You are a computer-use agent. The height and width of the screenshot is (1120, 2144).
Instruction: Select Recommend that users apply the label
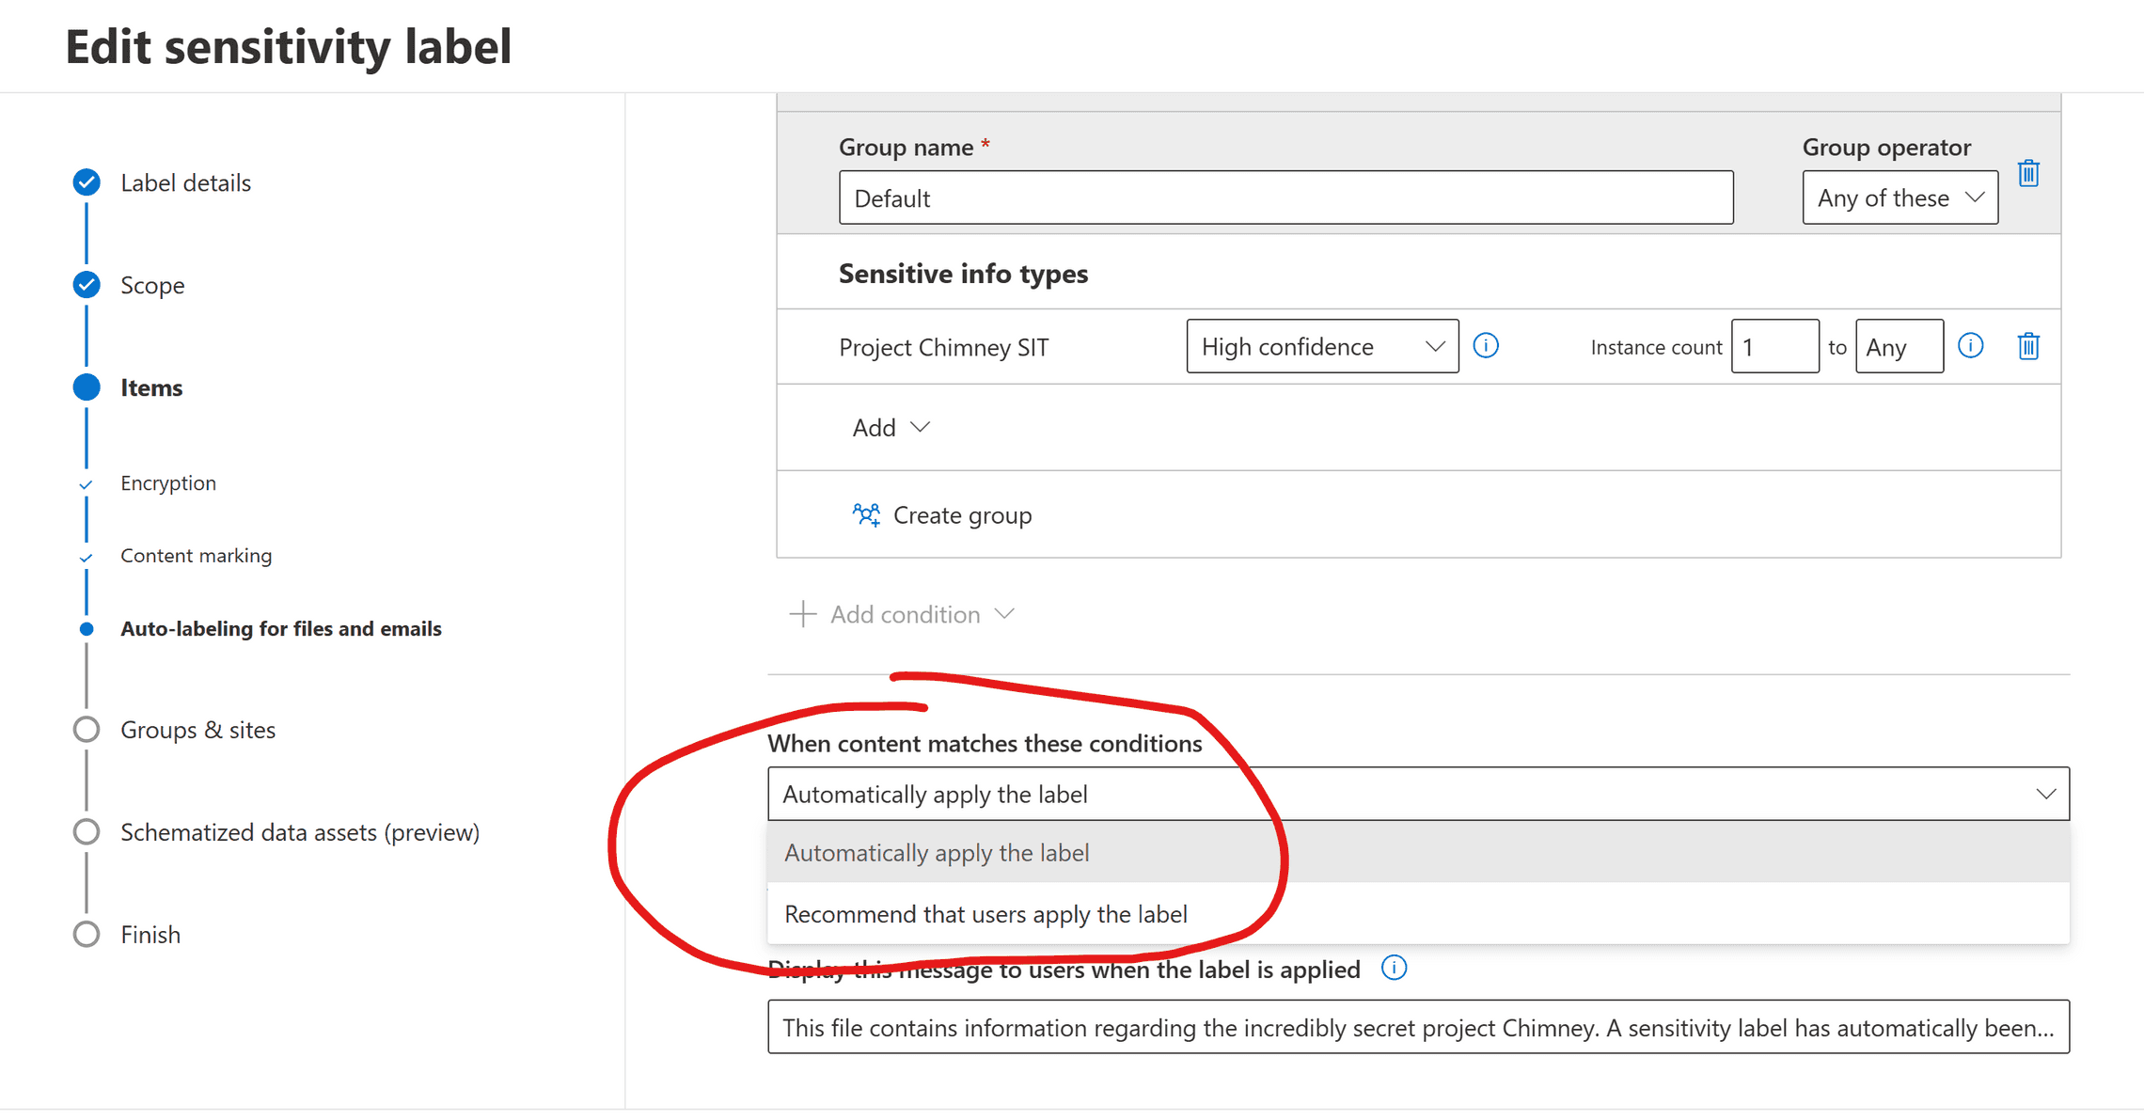[986, 913]
